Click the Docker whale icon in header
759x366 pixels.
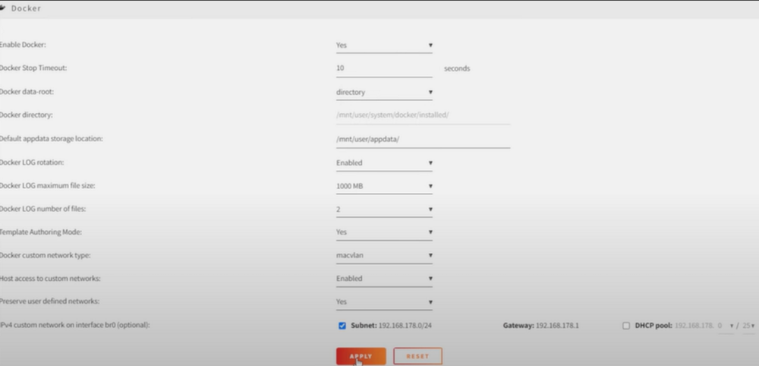(2, 8)
